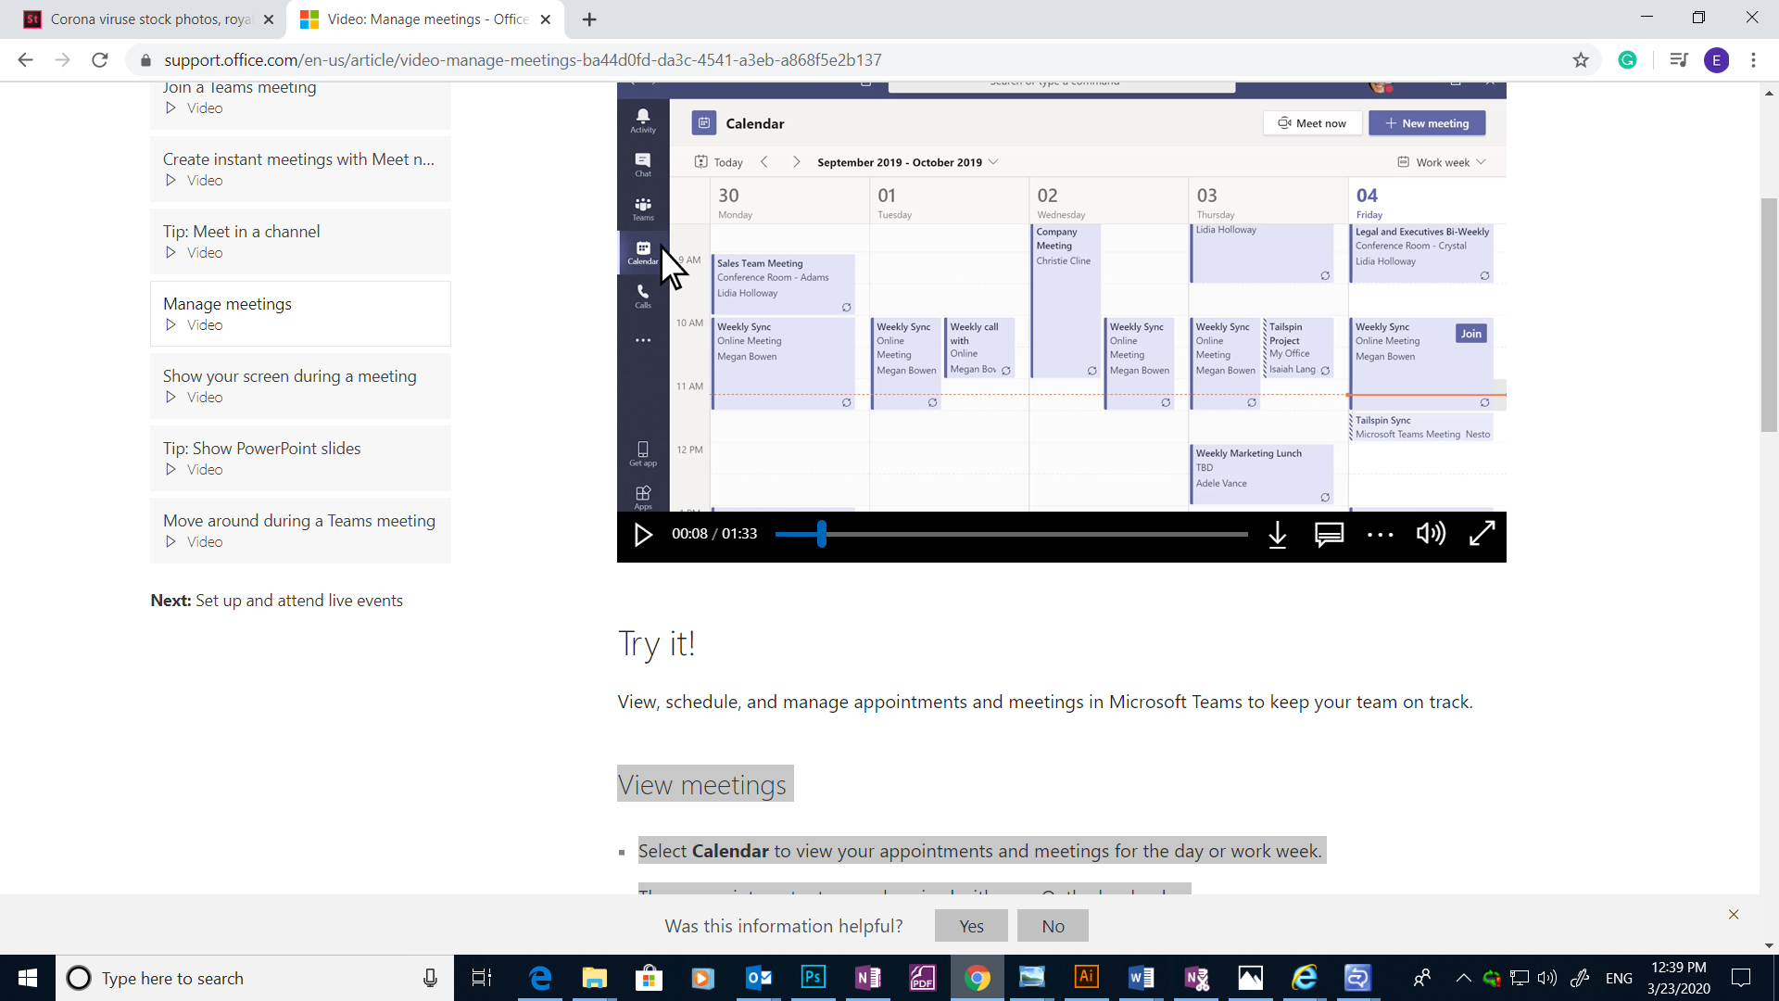Click New meeting button

tap(1427, 123)
